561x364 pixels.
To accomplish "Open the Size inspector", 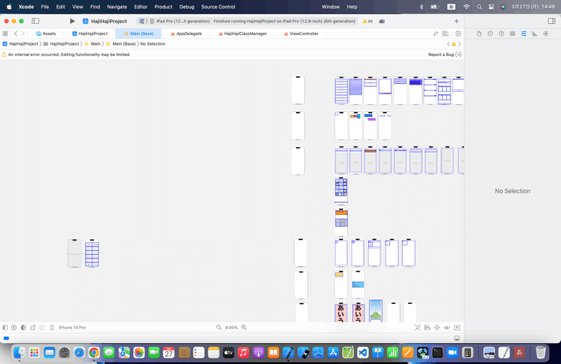I will tap(534, 34).
